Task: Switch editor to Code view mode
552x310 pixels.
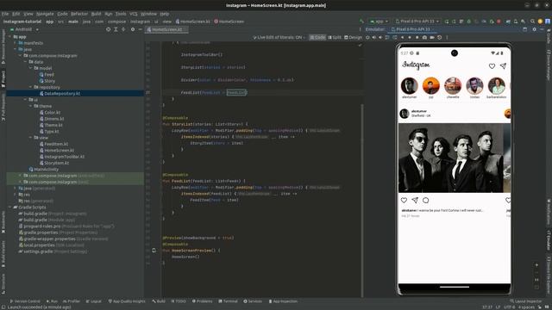Action: tap(317, 37)
